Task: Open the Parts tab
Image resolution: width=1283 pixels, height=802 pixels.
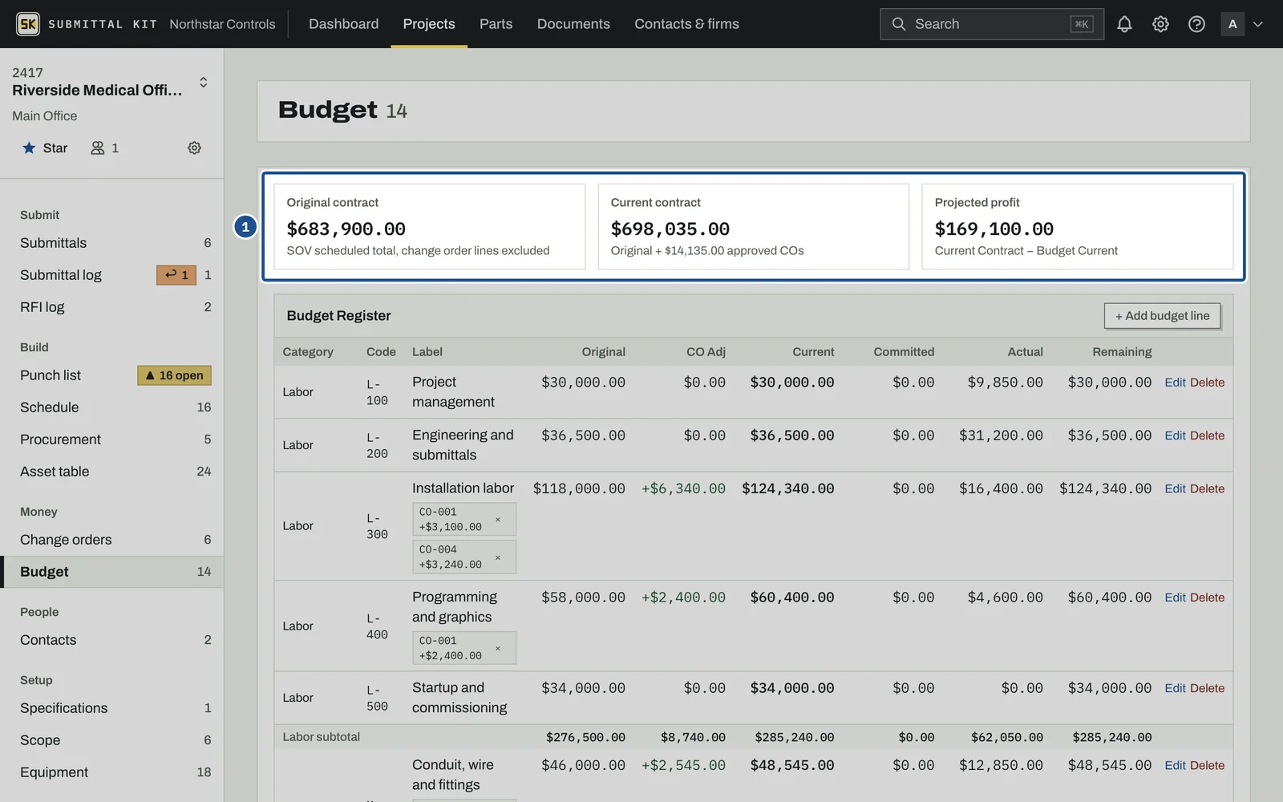Action: point(496,24)
